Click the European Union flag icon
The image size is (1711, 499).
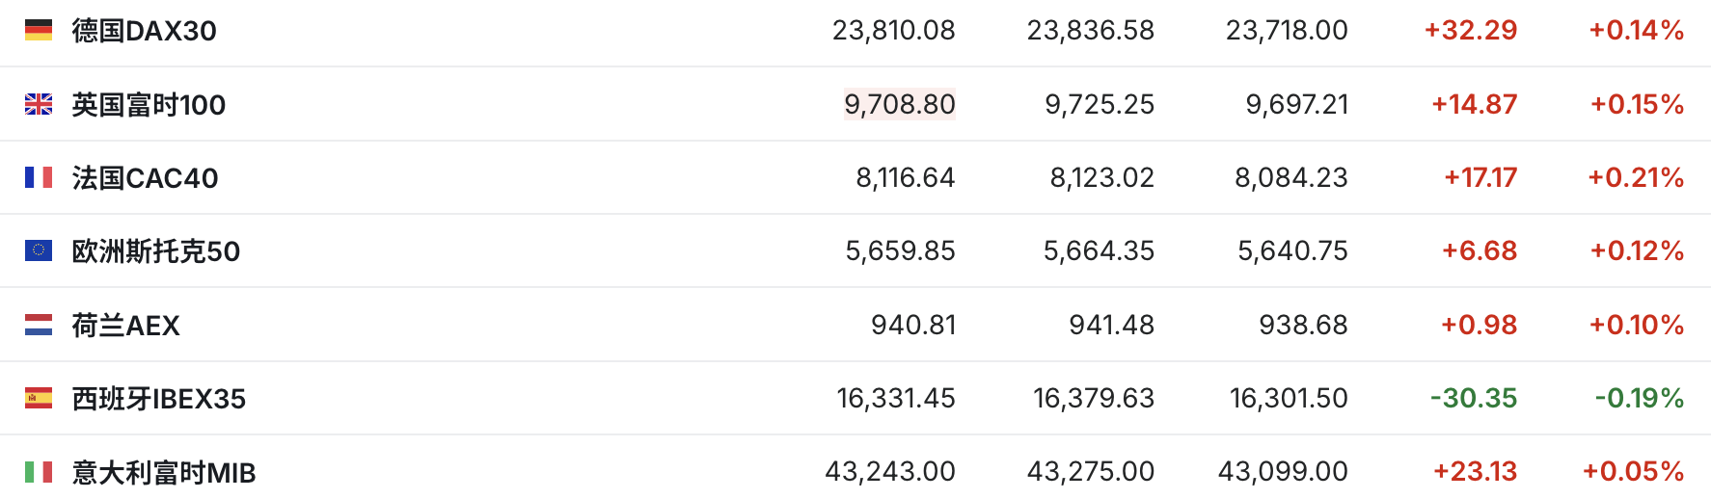(x=39, y=251)
